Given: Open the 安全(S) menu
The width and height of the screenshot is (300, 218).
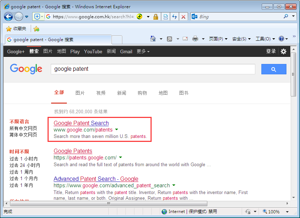Looking at the screenshot, I should point(241,39).
